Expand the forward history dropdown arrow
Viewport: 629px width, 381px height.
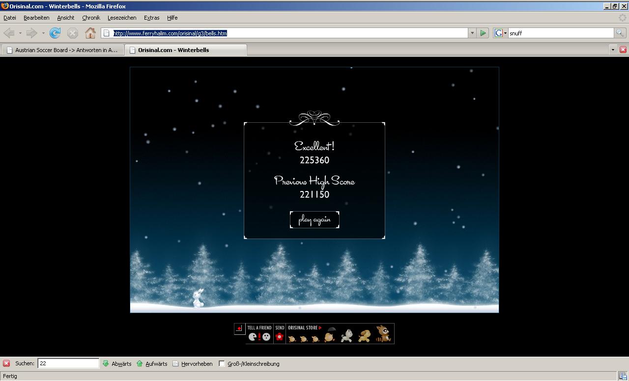[x=43, y=33]
